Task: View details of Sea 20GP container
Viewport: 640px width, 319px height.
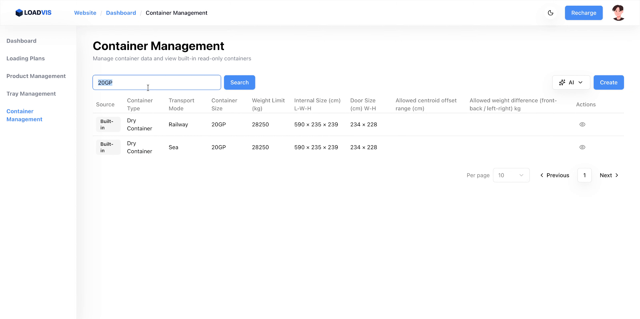Action: coord(582,147)
